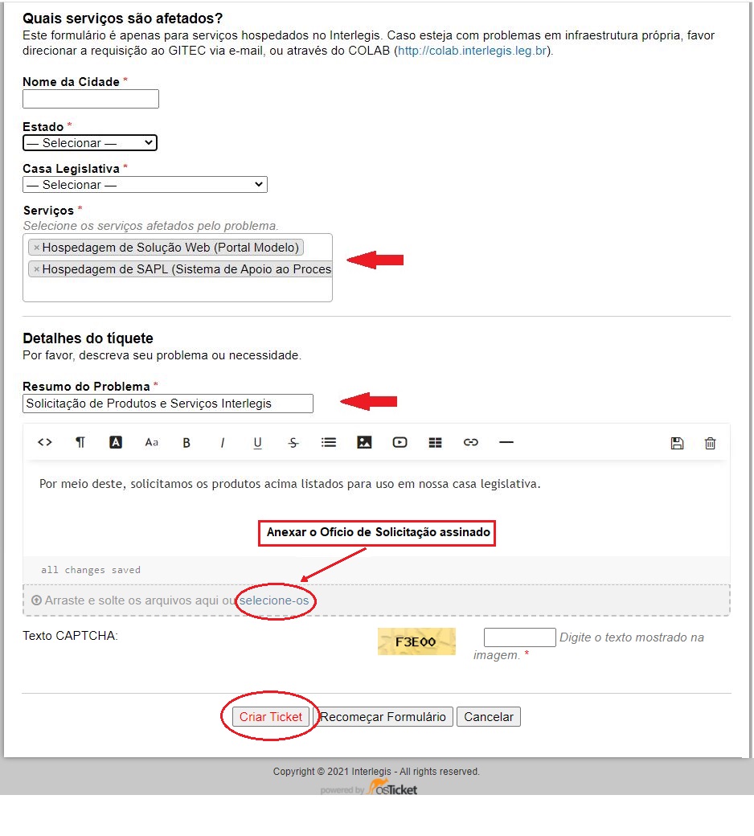754x836 pixels.
Task: Click the selecione-os file upload link
Action: [274, 600]
